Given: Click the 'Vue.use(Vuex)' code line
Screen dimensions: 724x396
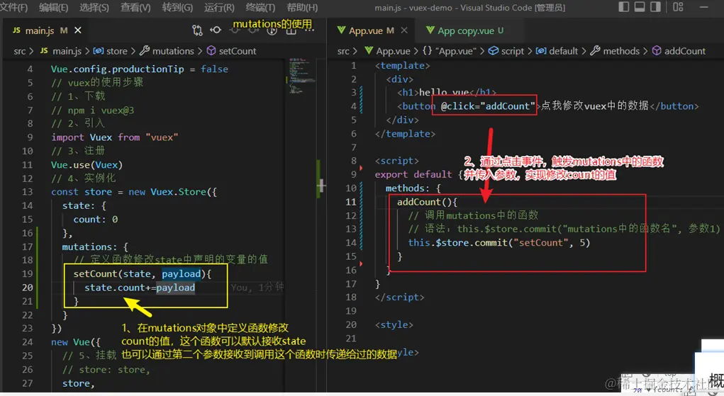Looking at the screenshot, I should point(87,165).
